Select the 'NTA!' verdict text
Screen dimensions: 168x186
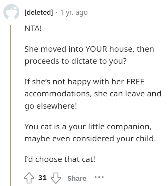[33, 29]
